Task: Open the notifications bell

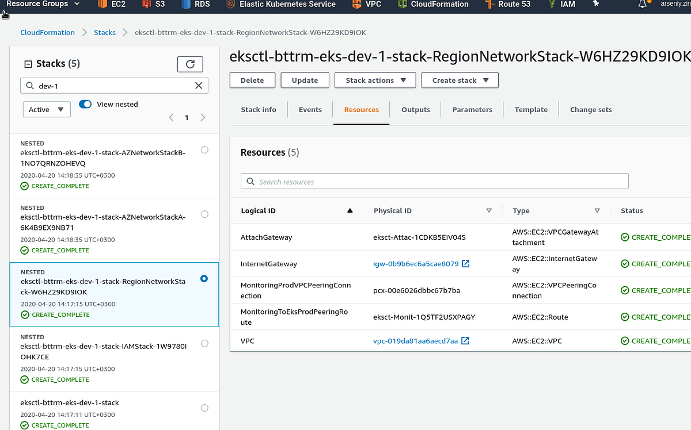Action: click(641, 5)
